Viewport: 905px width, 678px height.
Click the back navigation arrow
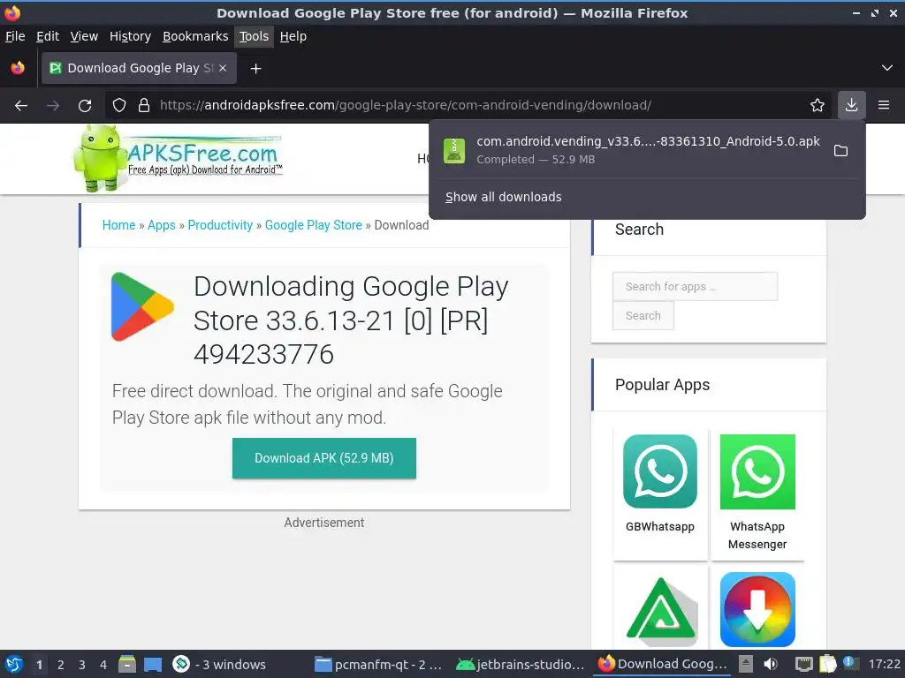coord(21,106)
